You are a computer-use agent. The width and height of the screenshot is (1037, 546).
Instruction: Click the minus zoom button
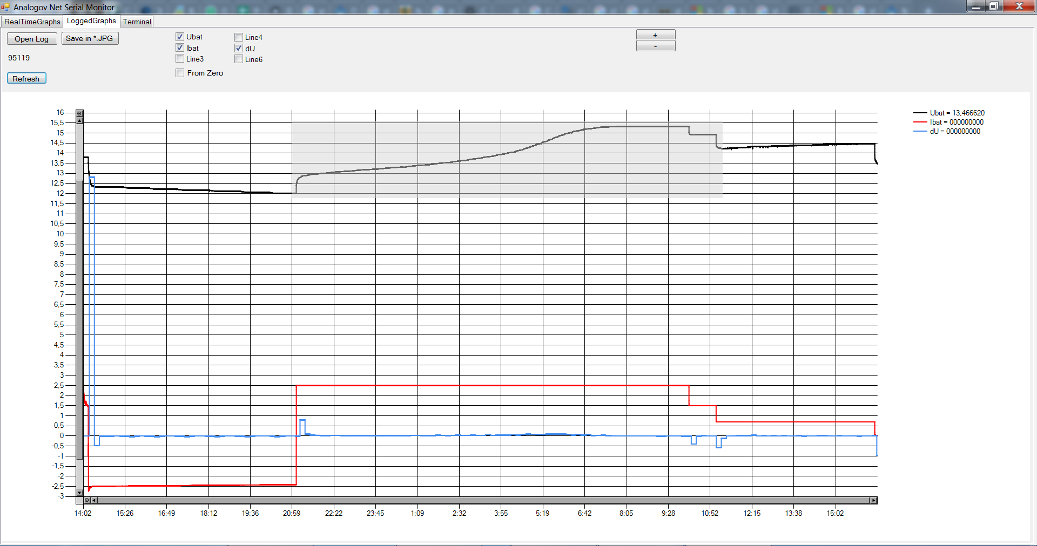[656, 46]
